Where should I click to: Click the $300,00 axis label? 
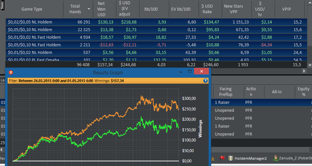(x=189, y=98)
